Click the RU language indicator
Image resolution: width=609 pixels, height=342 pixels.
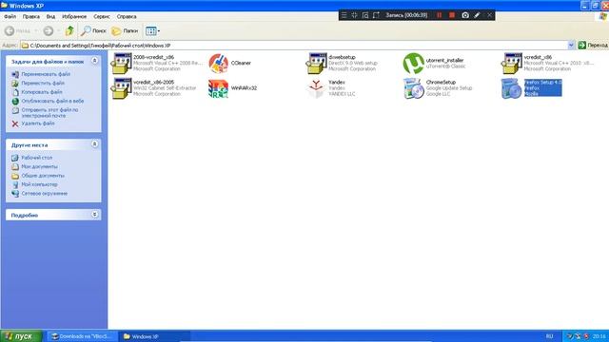549,336
